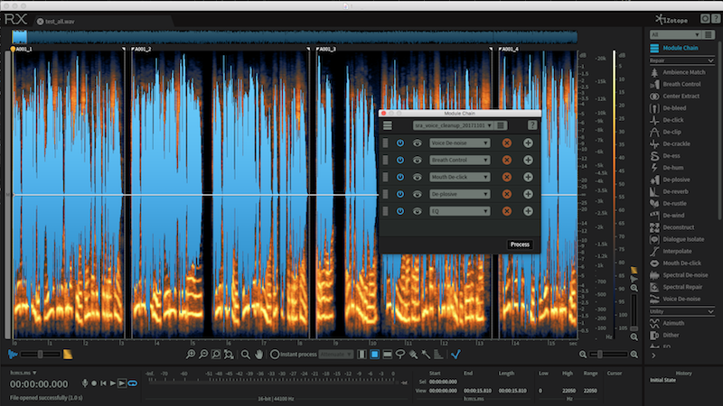Open the De-click module in the sidebar
Viewport: 723px width, 406px height.
(x=667, y=120)
